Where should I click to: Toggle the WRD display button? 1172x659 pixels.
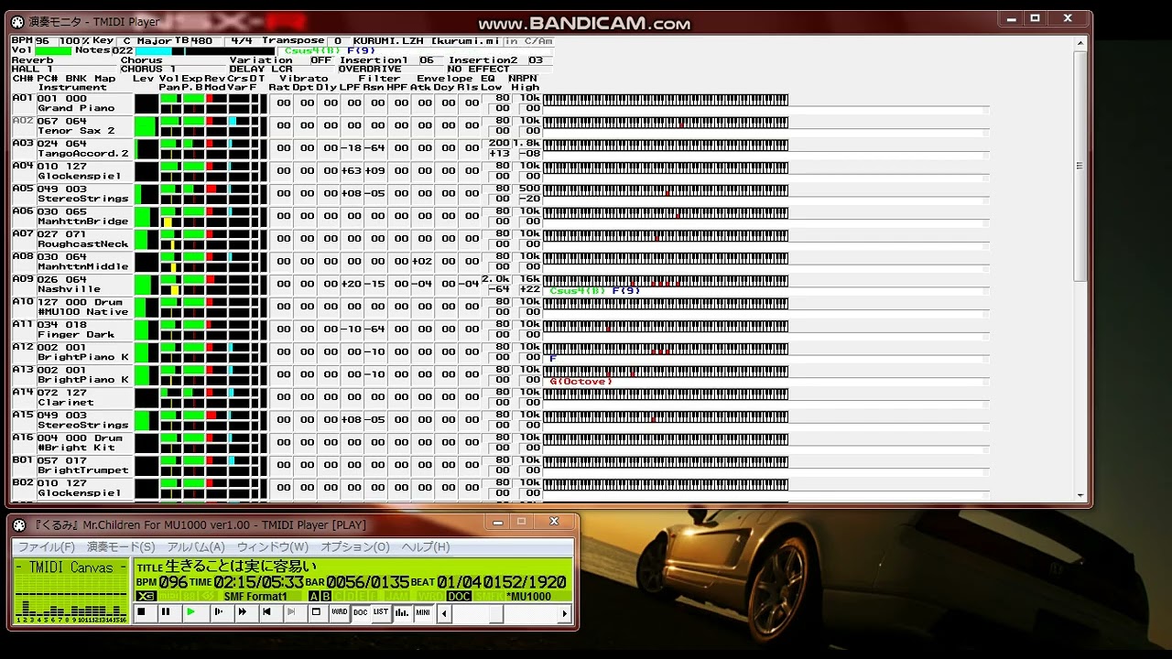coord(339,612)
